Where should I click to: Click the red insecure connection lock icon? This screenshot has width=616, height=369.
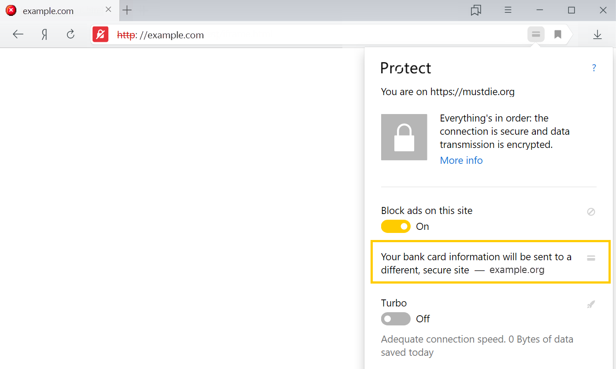(100, 34)
